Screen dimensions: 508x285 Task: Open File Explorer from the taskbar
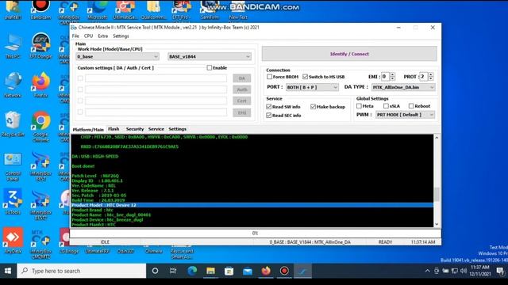210,271
